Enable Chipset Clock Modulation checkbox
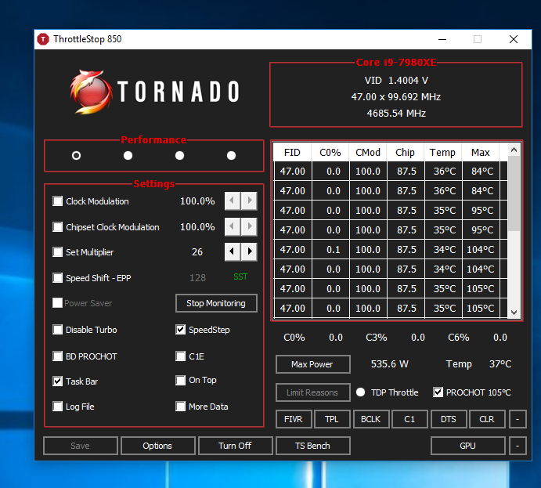Image resolution: width=541 pixels, height=488 pixels. (x=58, y=227)
